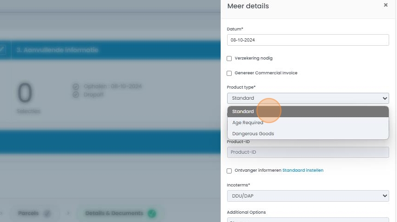The image size is (397, 222).
Task: Select the Dangerous Goods option
Action: (253, 134)
